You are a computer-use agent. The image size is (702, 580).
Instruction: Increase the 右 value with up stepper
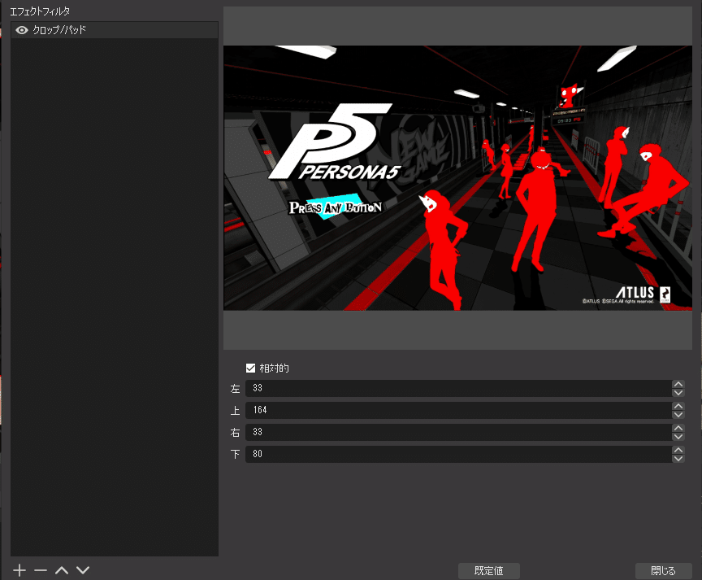pyautogui.click(x=678, y=428)
